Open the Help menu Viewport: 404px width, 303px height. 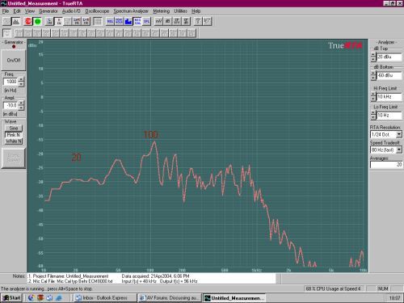pyautogui.click(x=196, y=11)
